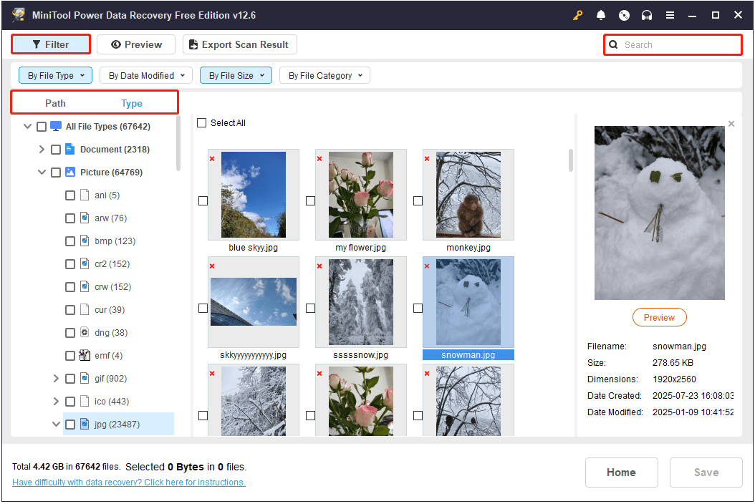The image size is (755, 504).
Task: Click the vertical scrollbar beside the thumbnails
Action: [x=569, y=161]
